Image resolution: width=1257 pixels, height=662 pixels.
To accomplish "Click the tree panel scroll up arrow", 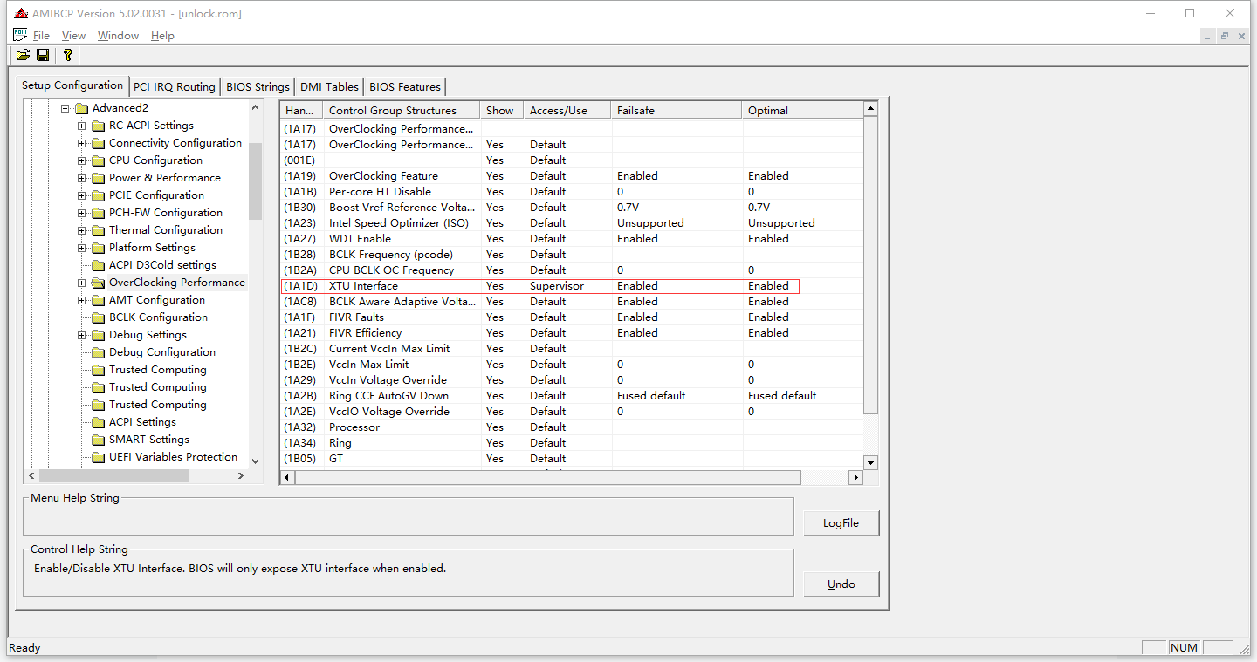I will click(x=255, y=107).
